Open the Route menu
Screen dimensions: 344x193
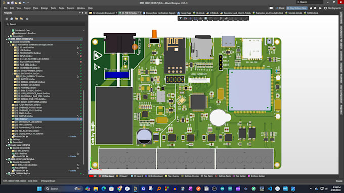tap(61, 8)
